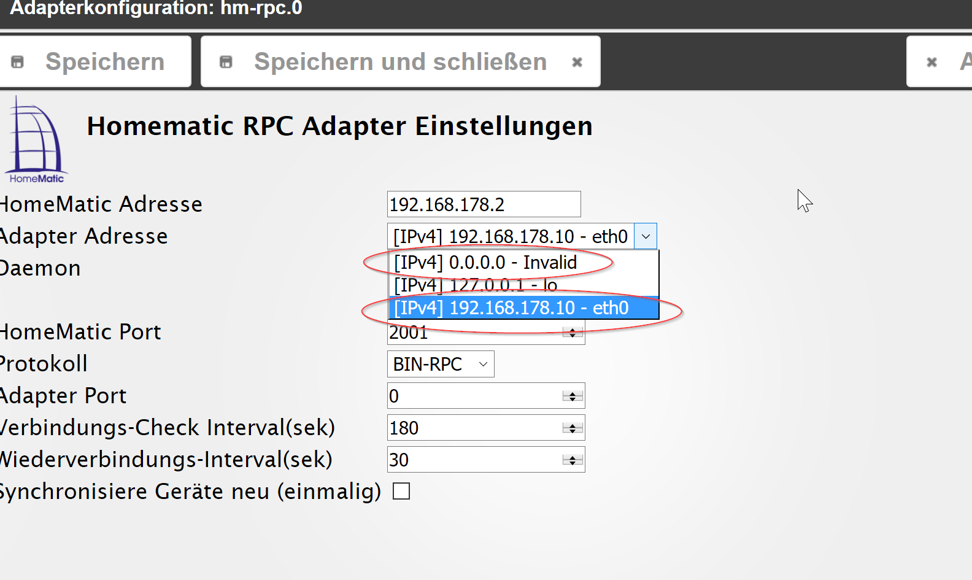Open the Protokoll BIN-RPC dropdown
Viewport: 972px width, 580px height.
[x=441, y=364]
